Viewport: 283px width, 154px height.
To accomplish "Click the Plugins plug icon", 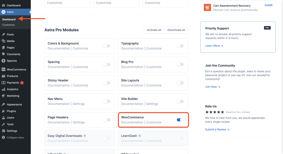I will point(3,111).
